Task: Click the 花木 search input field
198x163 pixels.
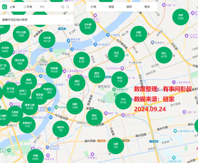Action: [50, 7]
